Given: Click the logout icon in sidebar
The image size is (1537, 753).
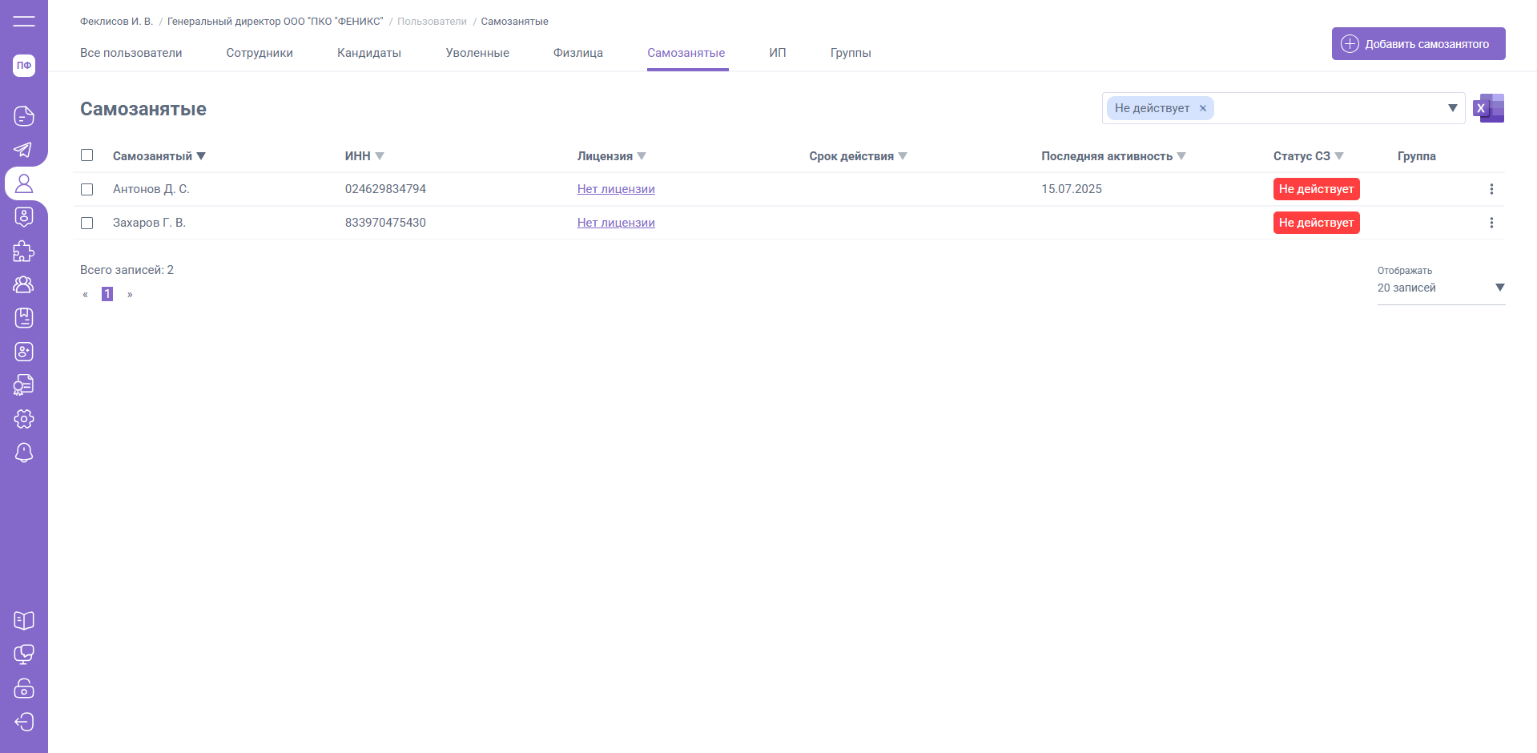Looking at the screenshot, I should tap(24, 722).
